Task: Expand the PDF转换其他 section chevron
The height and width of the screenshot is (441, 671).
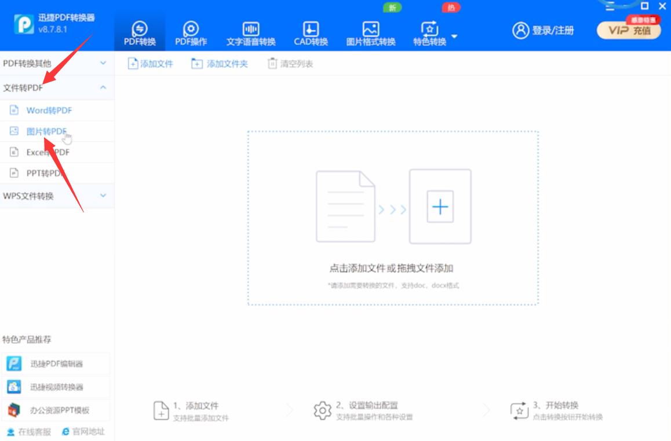Action: (x=103, y=63)
